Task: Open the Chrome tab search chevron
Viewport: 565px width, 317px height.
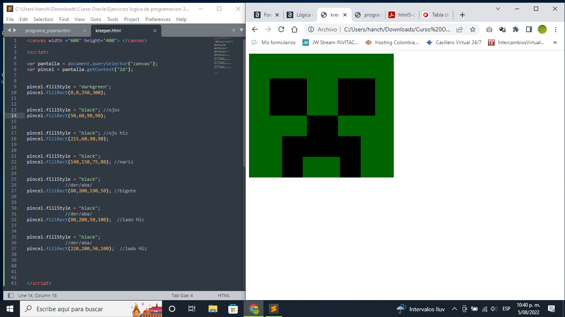Action: tap(498, 9)
